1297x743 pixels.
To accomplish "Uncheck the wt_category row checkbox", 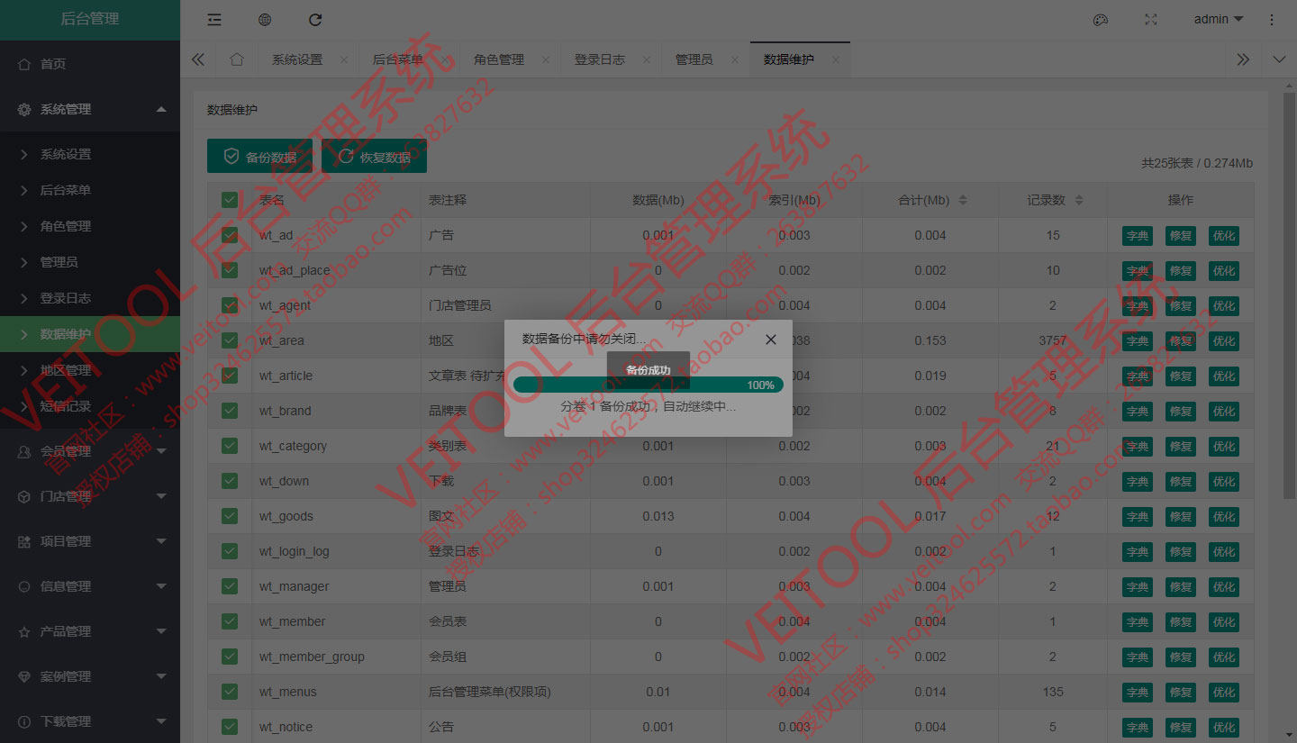I will tap(230, 446).
